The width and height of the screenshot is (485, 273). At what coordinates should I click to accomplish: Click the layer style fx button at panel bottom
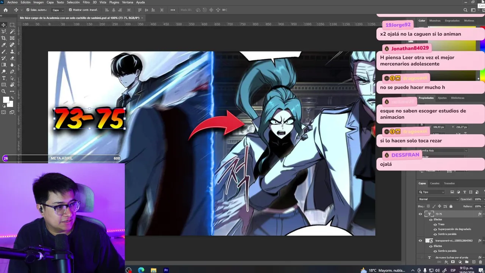click(446, 262)
